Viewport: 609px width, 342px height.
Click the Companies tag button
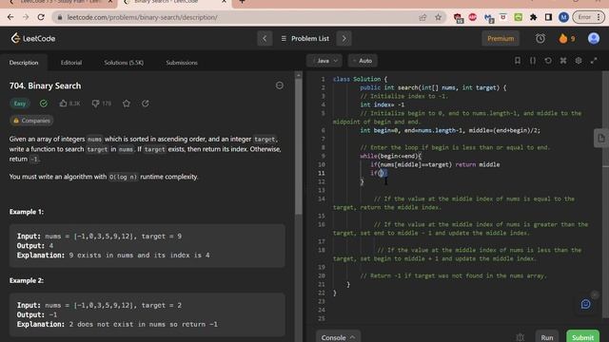[x=31, y=121]
